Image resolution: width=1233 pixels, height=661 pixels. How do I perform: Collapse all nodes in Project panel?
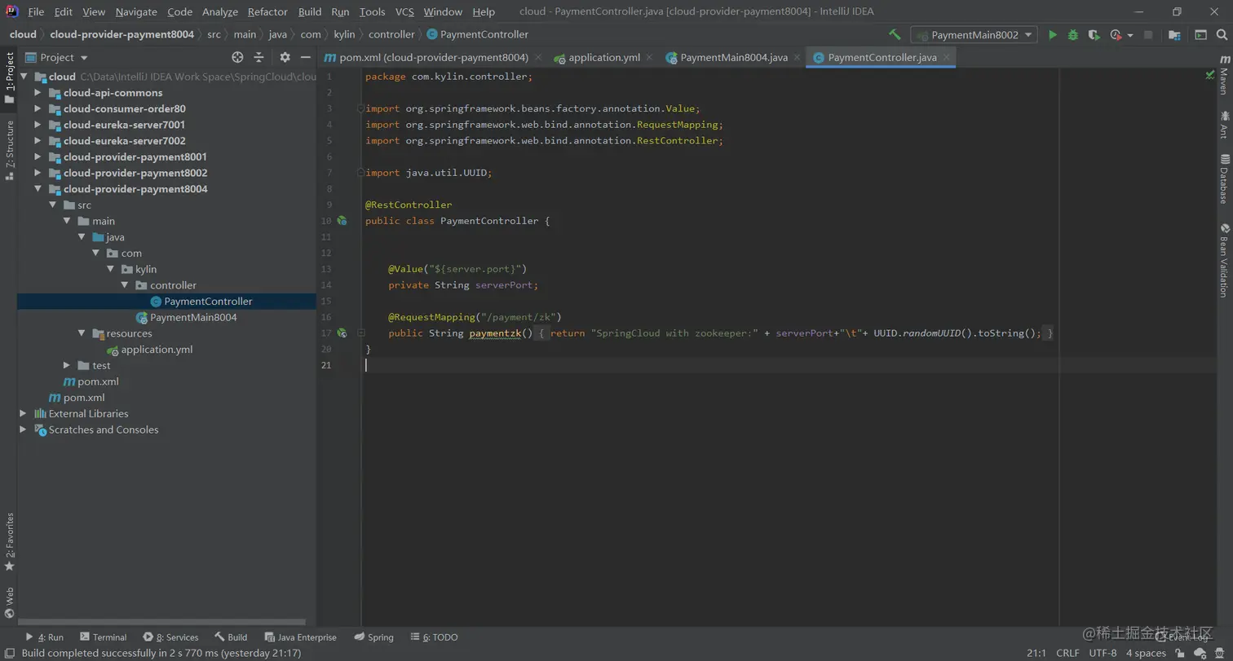tap(259, 57)
